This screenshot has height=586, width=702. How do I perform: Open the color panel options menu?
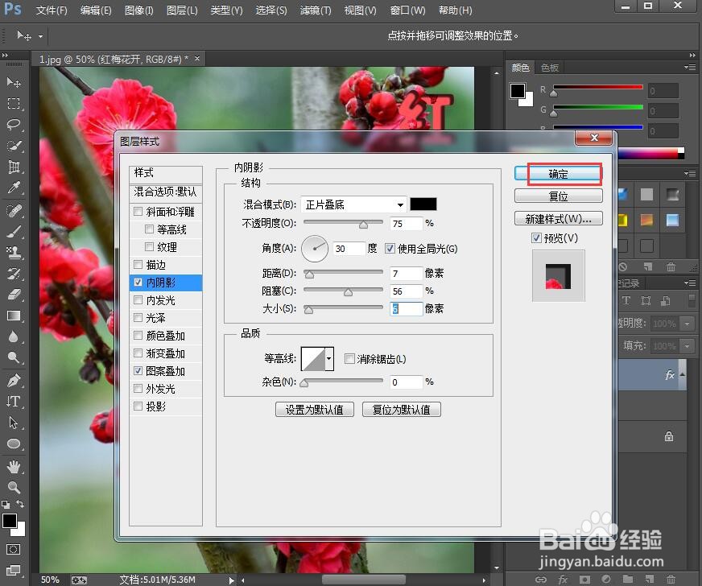pos(689,67)
